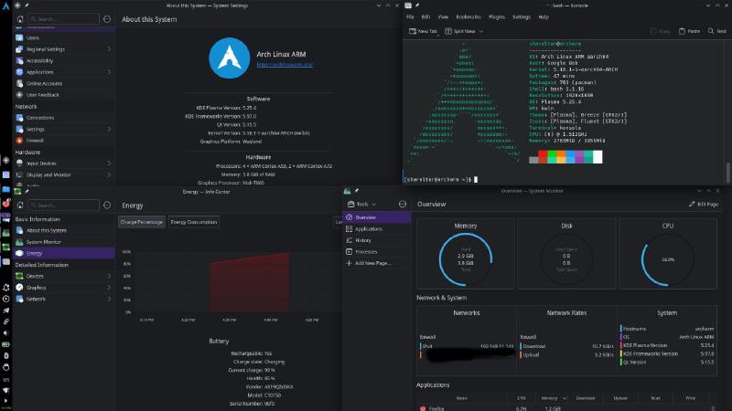Click New Tab in Konsole toolbar
This screenshot has width=732, height=411.
[x=423, y=31]
